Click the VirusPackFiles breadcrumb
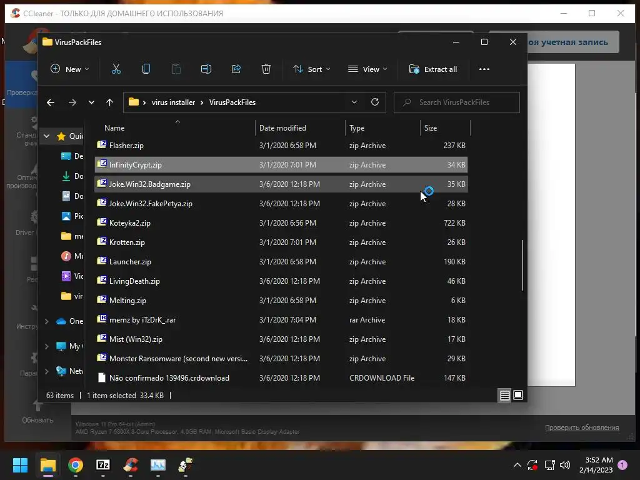The image size is (640, 480). pos(232,102)
